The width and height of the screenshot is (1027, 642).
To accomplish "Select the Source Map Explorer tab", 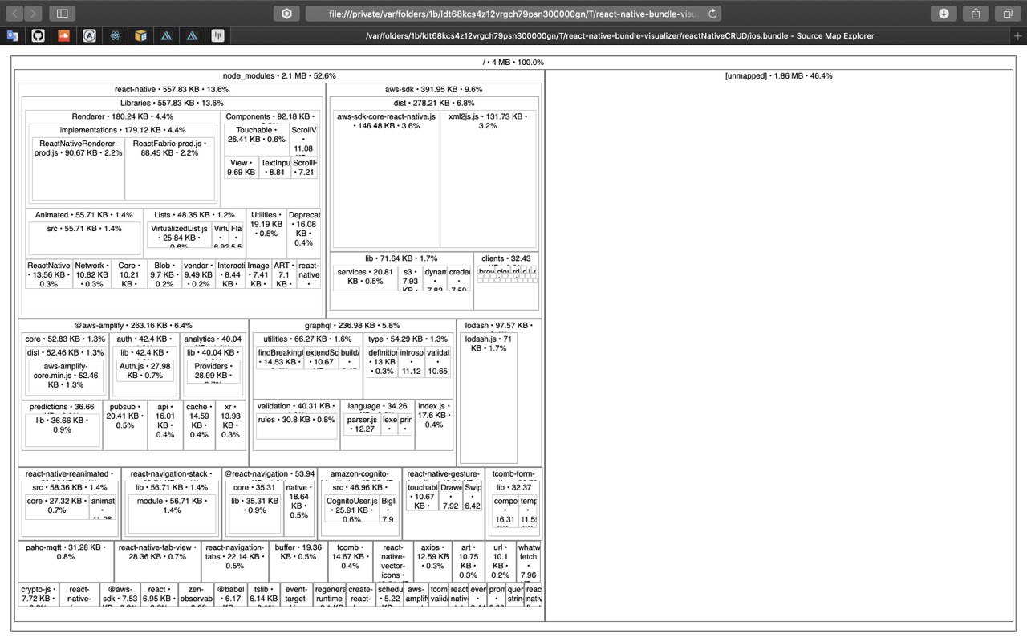I will pyautogui.click(x=619, y=35).
